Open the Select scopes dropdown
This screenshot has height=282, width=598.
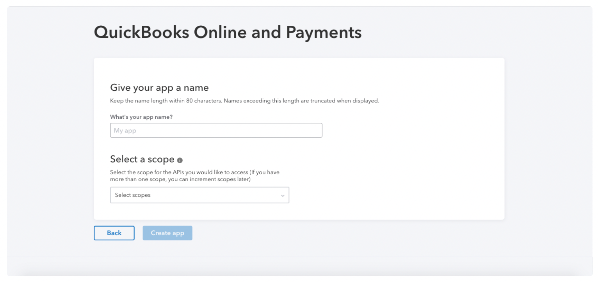point(199,195)
